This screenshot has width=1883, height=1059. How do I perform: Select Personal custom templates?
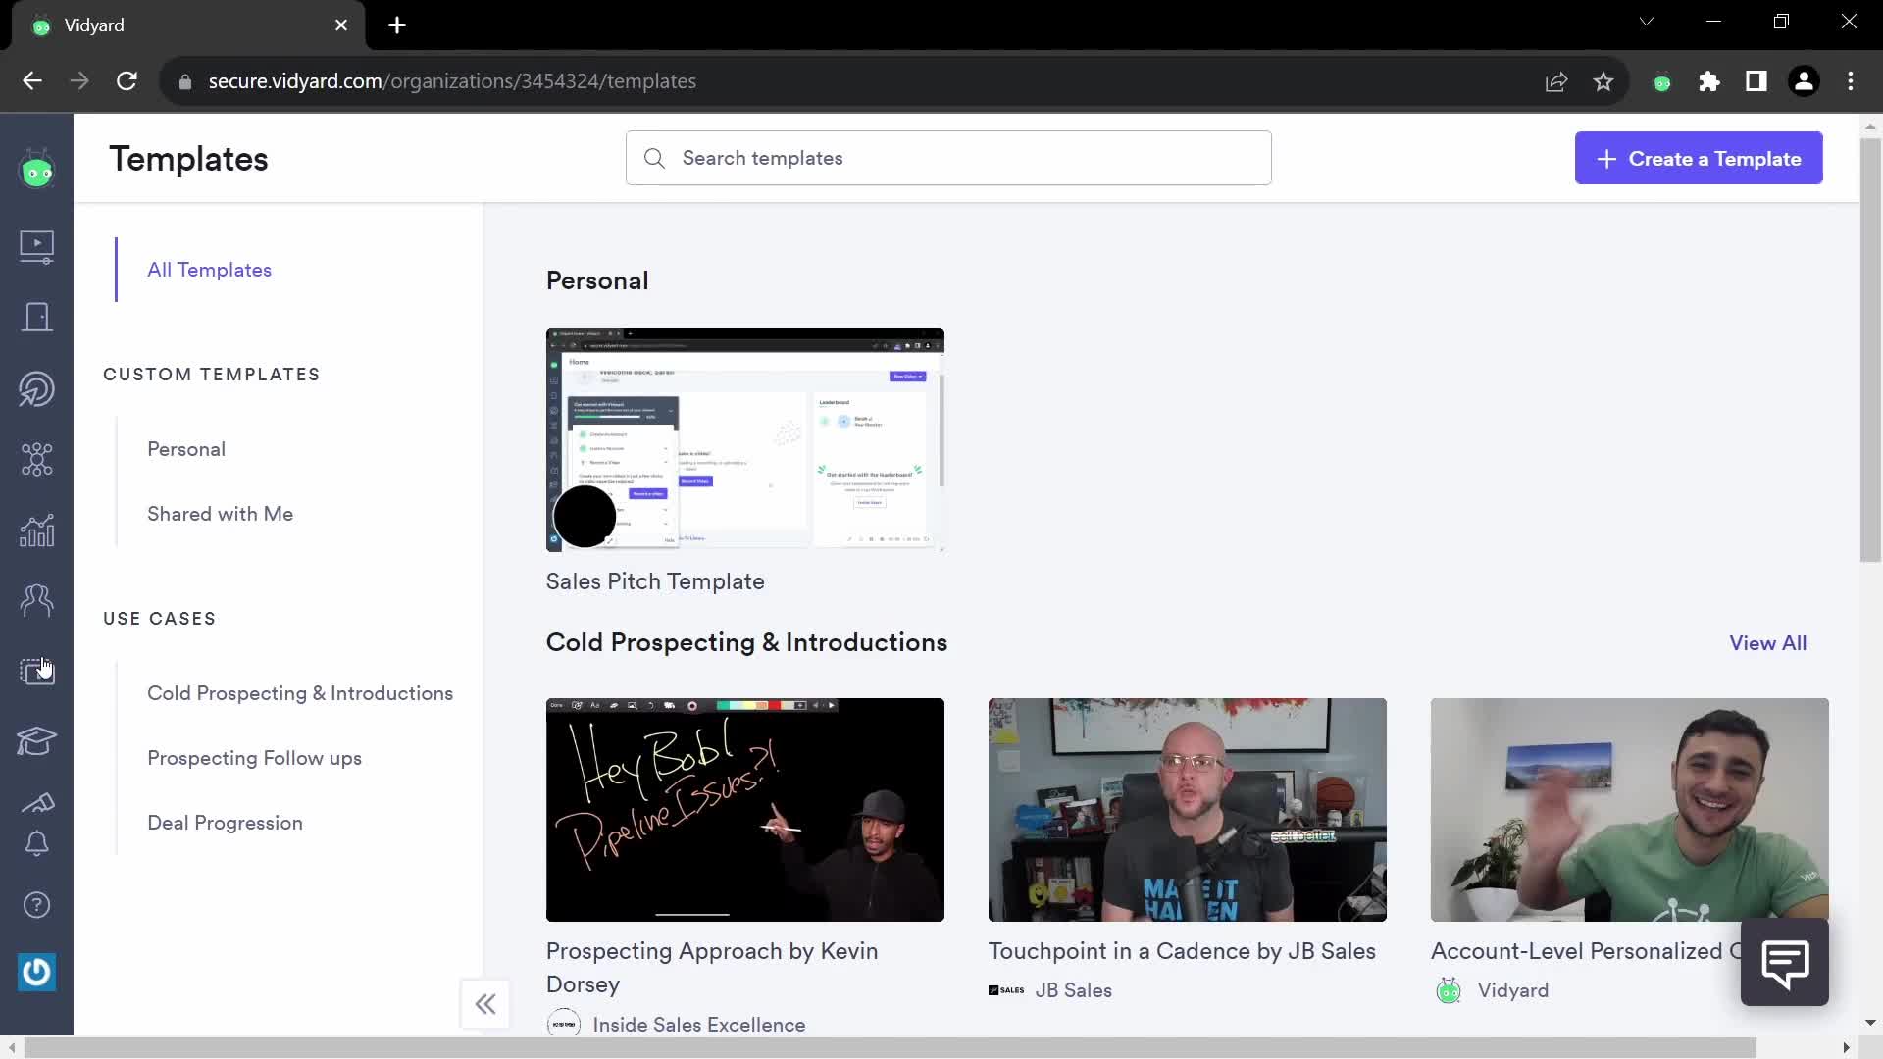pyautogui.click(x=186, y=449)
